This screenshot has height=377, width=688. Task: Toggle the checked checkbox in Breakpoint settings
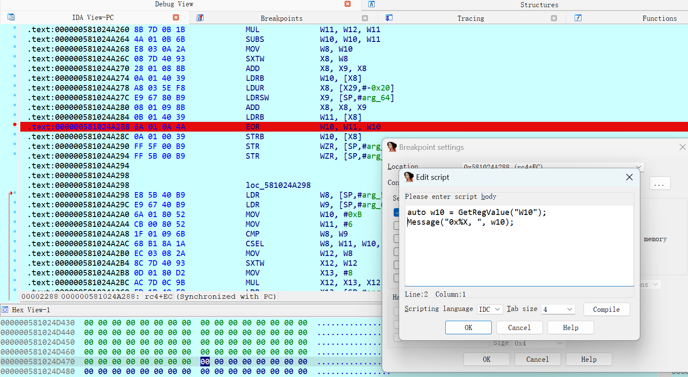tap(396, 212)
